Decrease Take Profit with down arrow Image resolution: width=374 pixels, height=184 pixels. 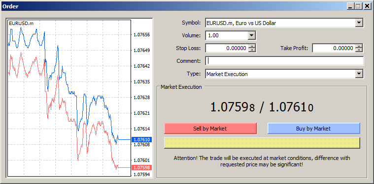(359, 50)
